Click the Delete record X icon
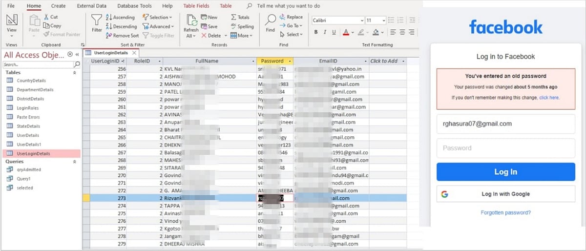This screenshot has height=251, width=586. coord(204,35)
